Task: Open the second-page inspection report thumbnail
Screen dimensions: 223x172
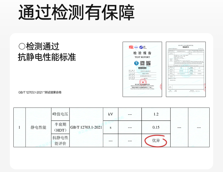Action: coord(186,69)
